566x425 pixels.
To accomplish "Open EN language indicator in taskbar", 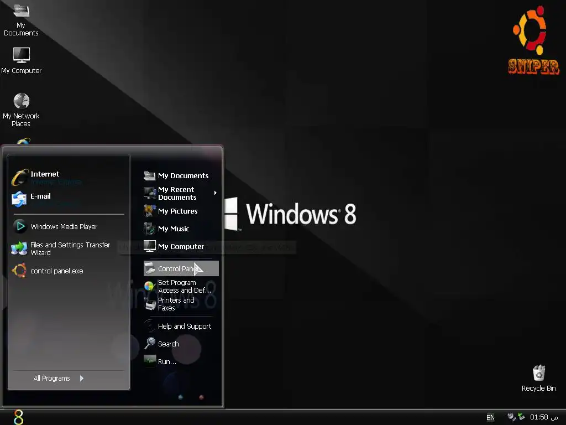I will (x=490, y=417).
